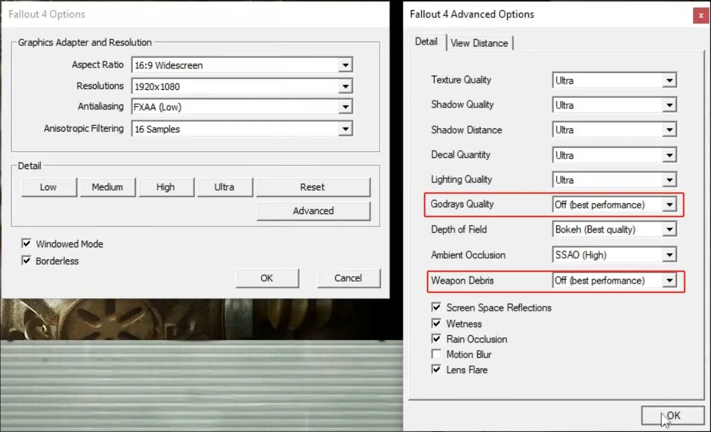Turn off Rain Occlusion

(436, 339)
